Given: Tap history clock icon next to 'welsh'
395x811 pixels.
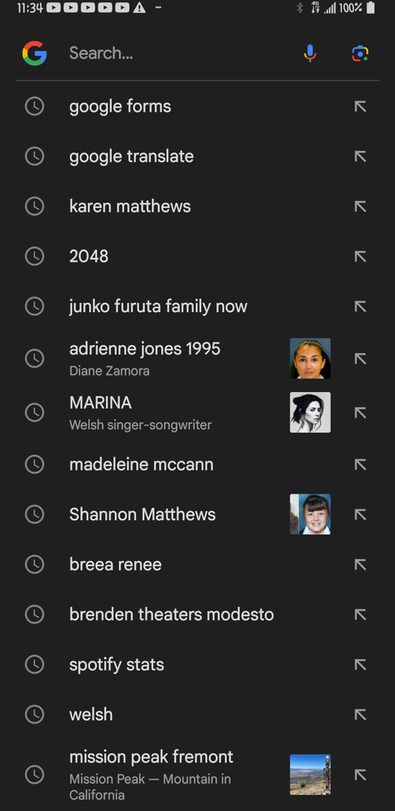Looking at the screenshot, I should (35, 714).
